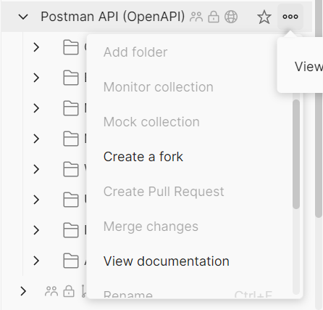
Task: Expand the third folder under Postman API
Action: (x=36, y=108)
